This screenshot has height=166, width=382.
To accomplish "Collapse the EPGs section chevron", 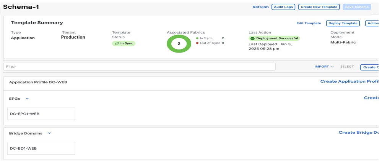I will (x=27, y=99).
